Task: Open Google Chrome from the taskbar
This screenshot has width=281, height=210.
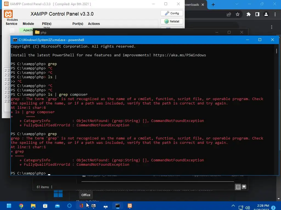Action: 21,206
